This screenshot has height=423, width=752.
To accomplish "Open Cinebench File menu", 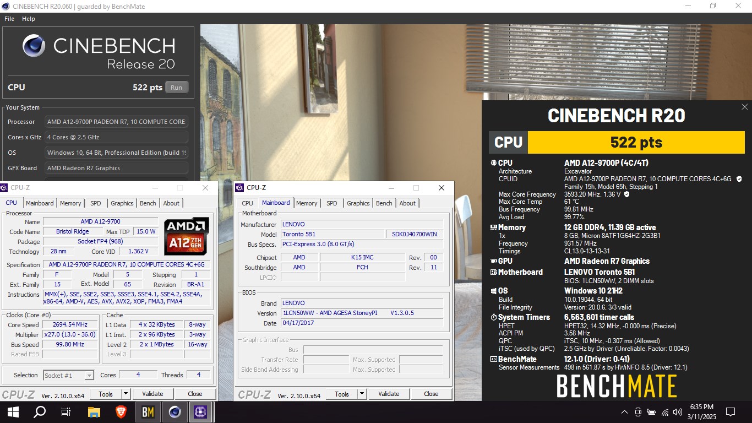I will 9,19.
